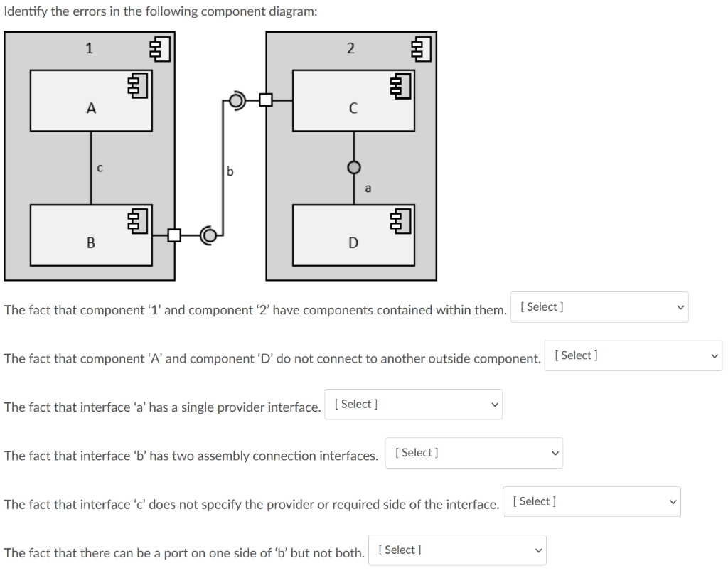Open the dropdown about interface 'b' assembly connections
728x578 pixels.
click(x=473, y=453)
